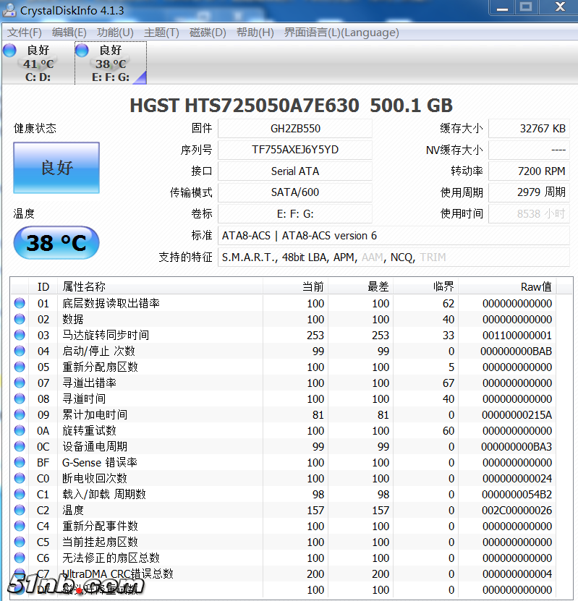Click the Raw值 column header
The image size is (578, 601).
(x=535, y=287)
